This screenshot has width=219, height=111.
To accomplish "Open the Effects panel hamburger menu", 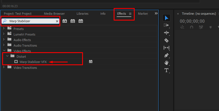I will 130,14.
